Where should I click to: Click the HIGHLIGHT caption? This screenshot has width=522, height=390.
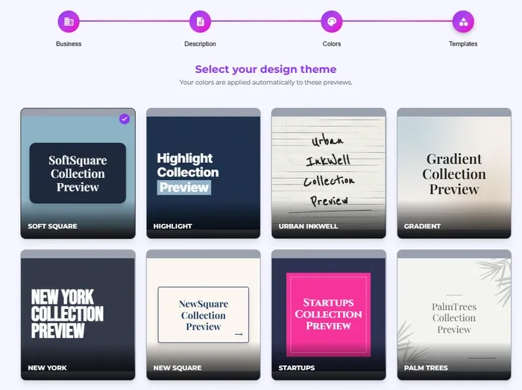click(172, 226)
